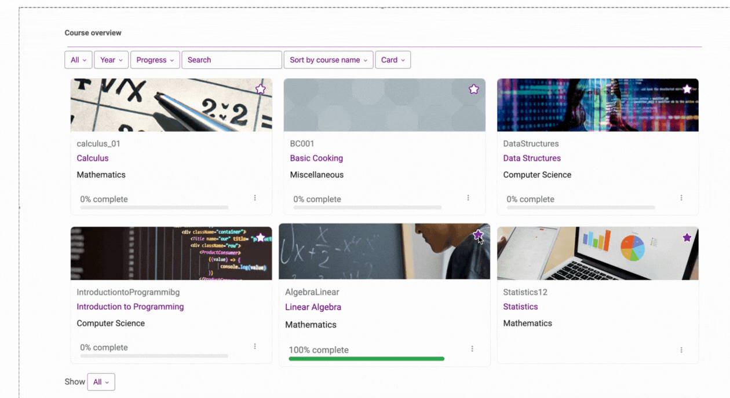Viewport: 730px width, 398px height.
Task: Unstar the Statistics course
Action: pyautogui.click(x=687, y=238)
